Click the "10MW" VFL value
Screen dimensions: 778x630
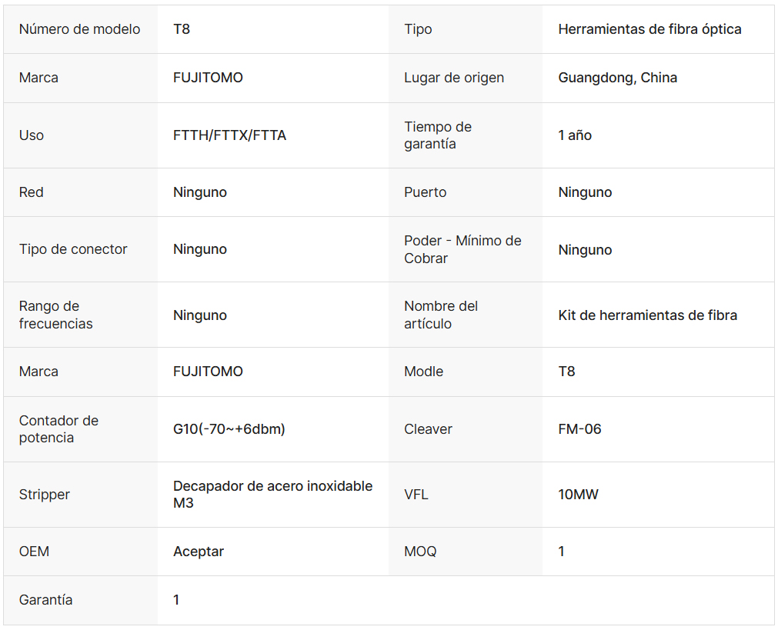click(x=578, y=495)
